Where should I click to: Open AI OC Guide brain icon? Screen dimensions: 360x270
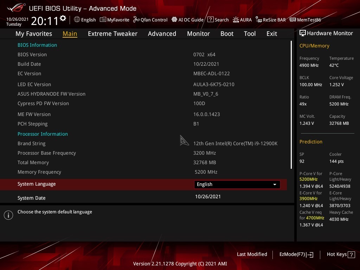click(x=174, y=20)
